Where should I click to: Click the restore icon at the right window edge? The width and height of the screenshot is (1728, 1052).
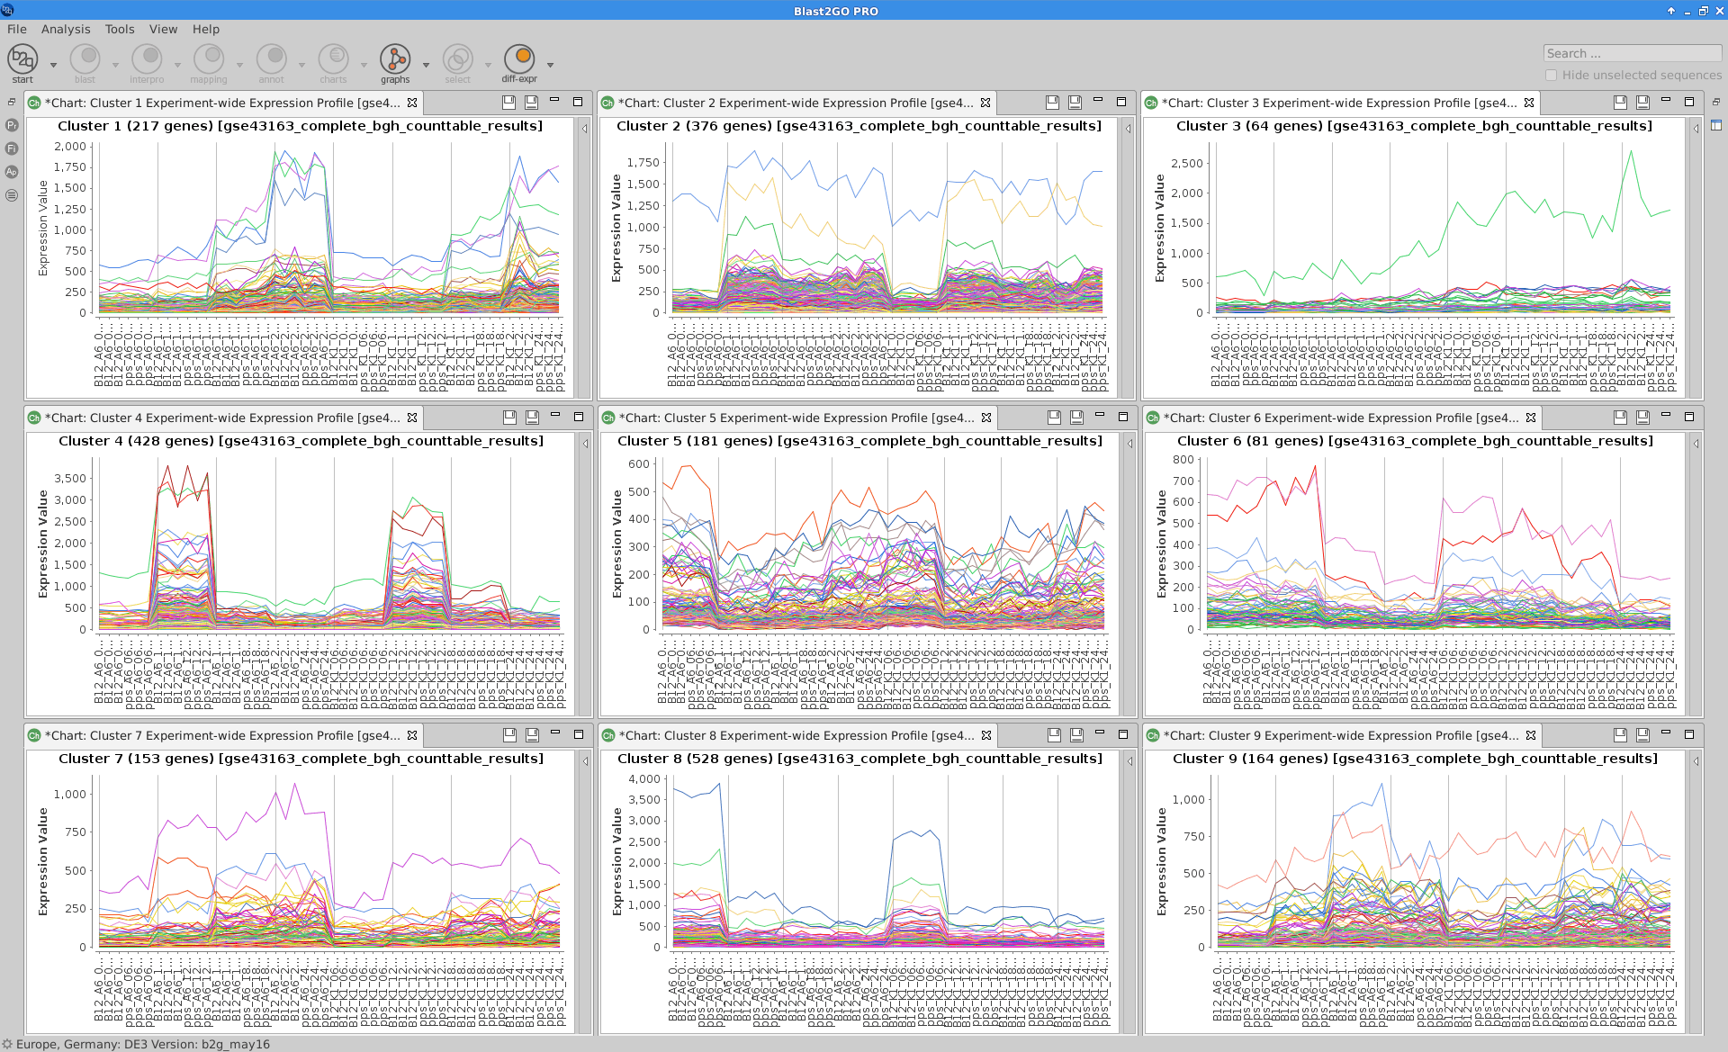coord(1716,102)
